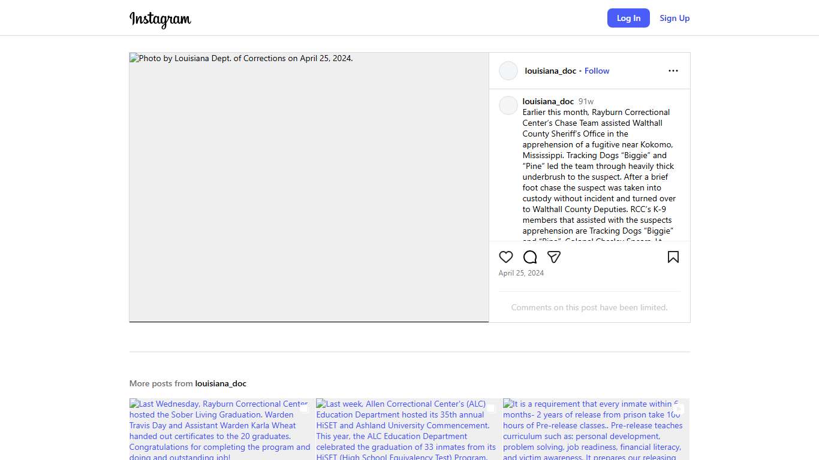
Task: Click the Instagram logo
Action: [160, 19]
